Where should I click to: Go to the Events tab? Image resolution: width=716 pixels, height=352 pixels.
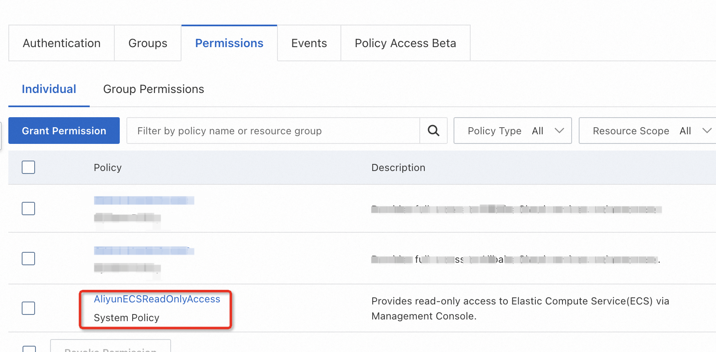point(309,43)
